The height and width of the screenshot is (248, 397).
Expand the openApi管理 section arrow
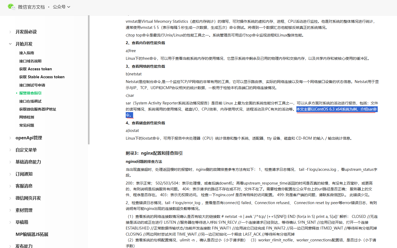pos(10,138)
